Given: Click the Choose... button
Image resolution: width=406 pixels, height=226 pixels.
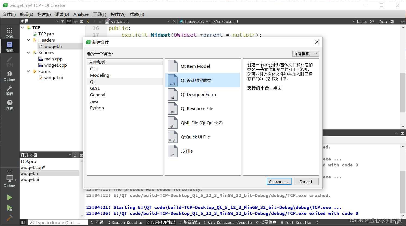Looking at the screenshot, I should click(x=279, y=181).
